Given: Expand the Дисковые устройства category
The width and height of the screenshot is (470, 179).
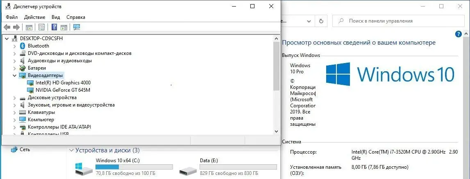Looking at the screenshot, I should (15, 97).
